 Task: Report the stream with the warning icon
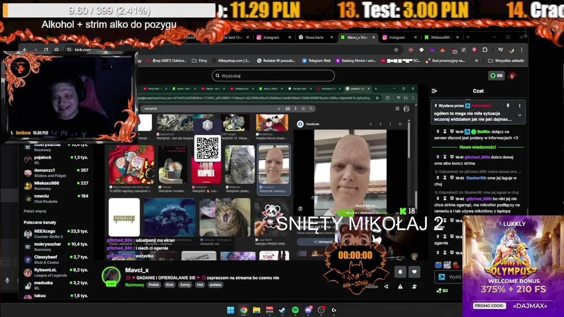click(x=400, y=287)
